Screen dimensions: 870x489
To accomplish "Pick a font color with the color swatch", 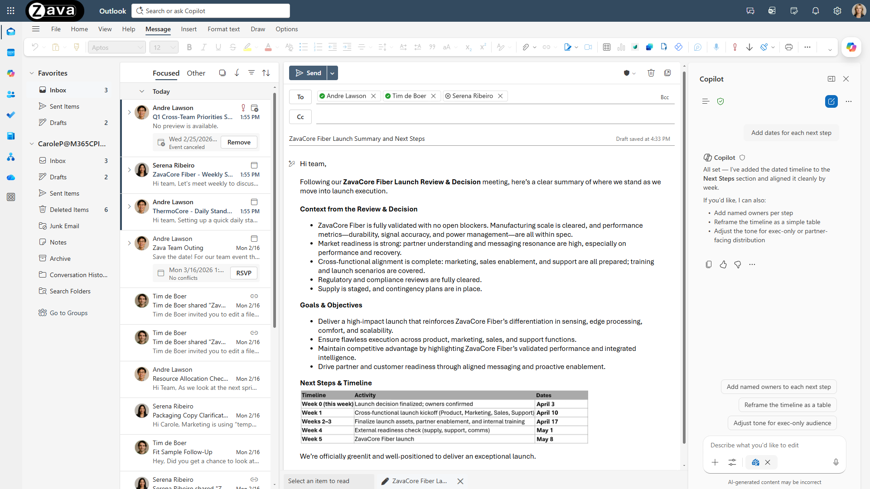I will pyautogui.click(x=268, y=47).
